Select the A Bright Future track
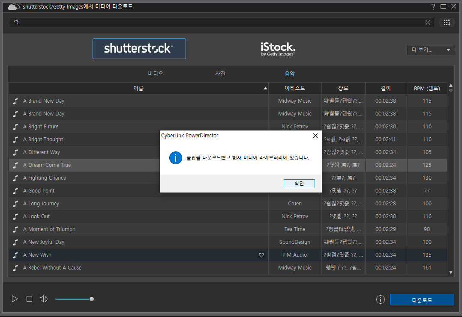 click(x=138, y=127)
